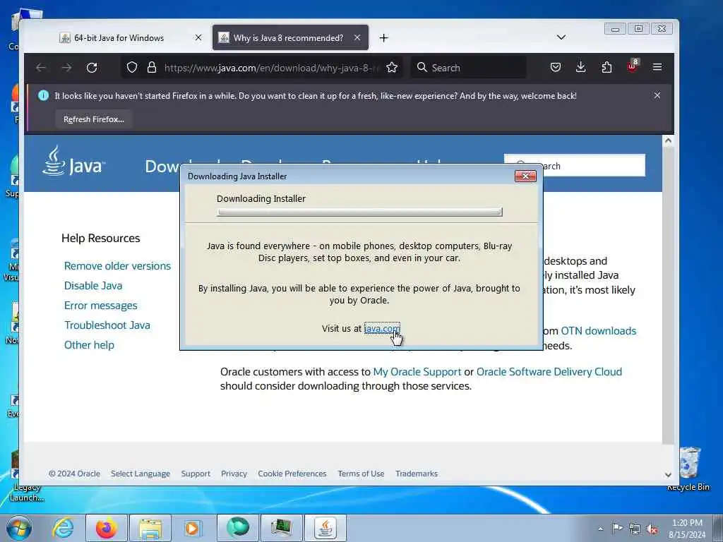Screen dimensions: 723x542
Task: Show hidden system tray icons arrow
Action: pos(600,529)
